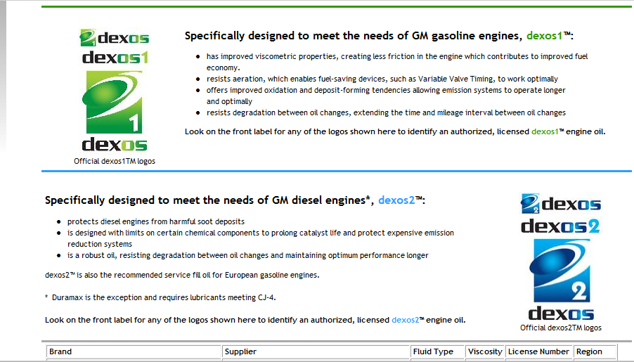Screen dimensions: 634x362
Task: Click 'protects diesel engines from harmful soot deposits'
Action: [156, 221]
